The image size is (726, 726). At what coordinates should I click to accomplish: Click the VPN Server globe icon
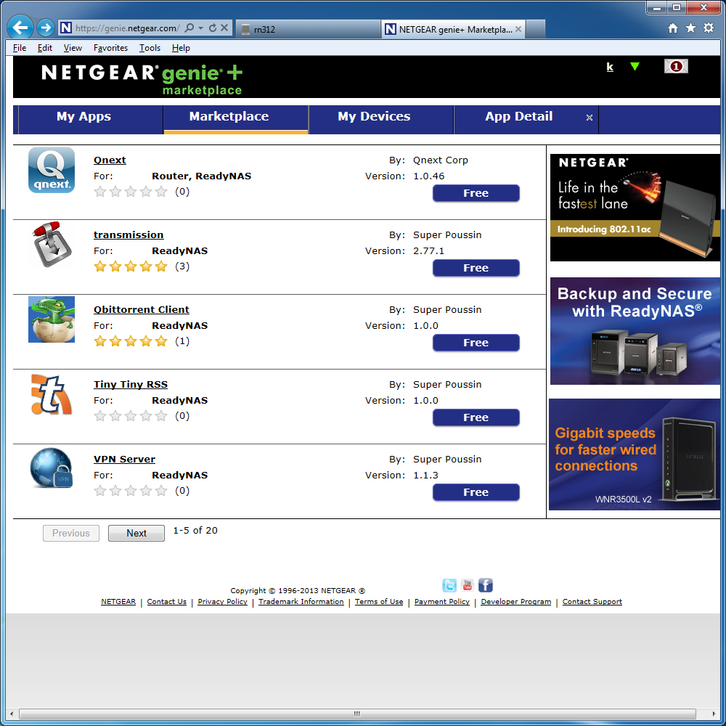52,468
